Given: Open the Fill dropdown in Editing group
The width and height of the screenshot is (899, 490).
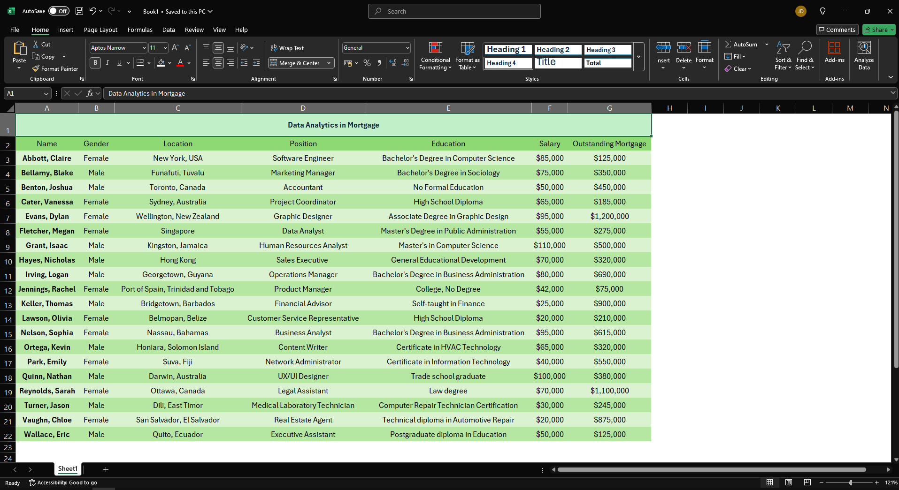Looking at the screenshot, I should pos(735,56).
